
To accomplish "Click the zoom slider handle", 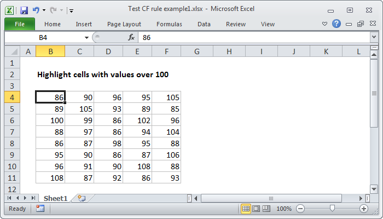I will click(332, 208).
